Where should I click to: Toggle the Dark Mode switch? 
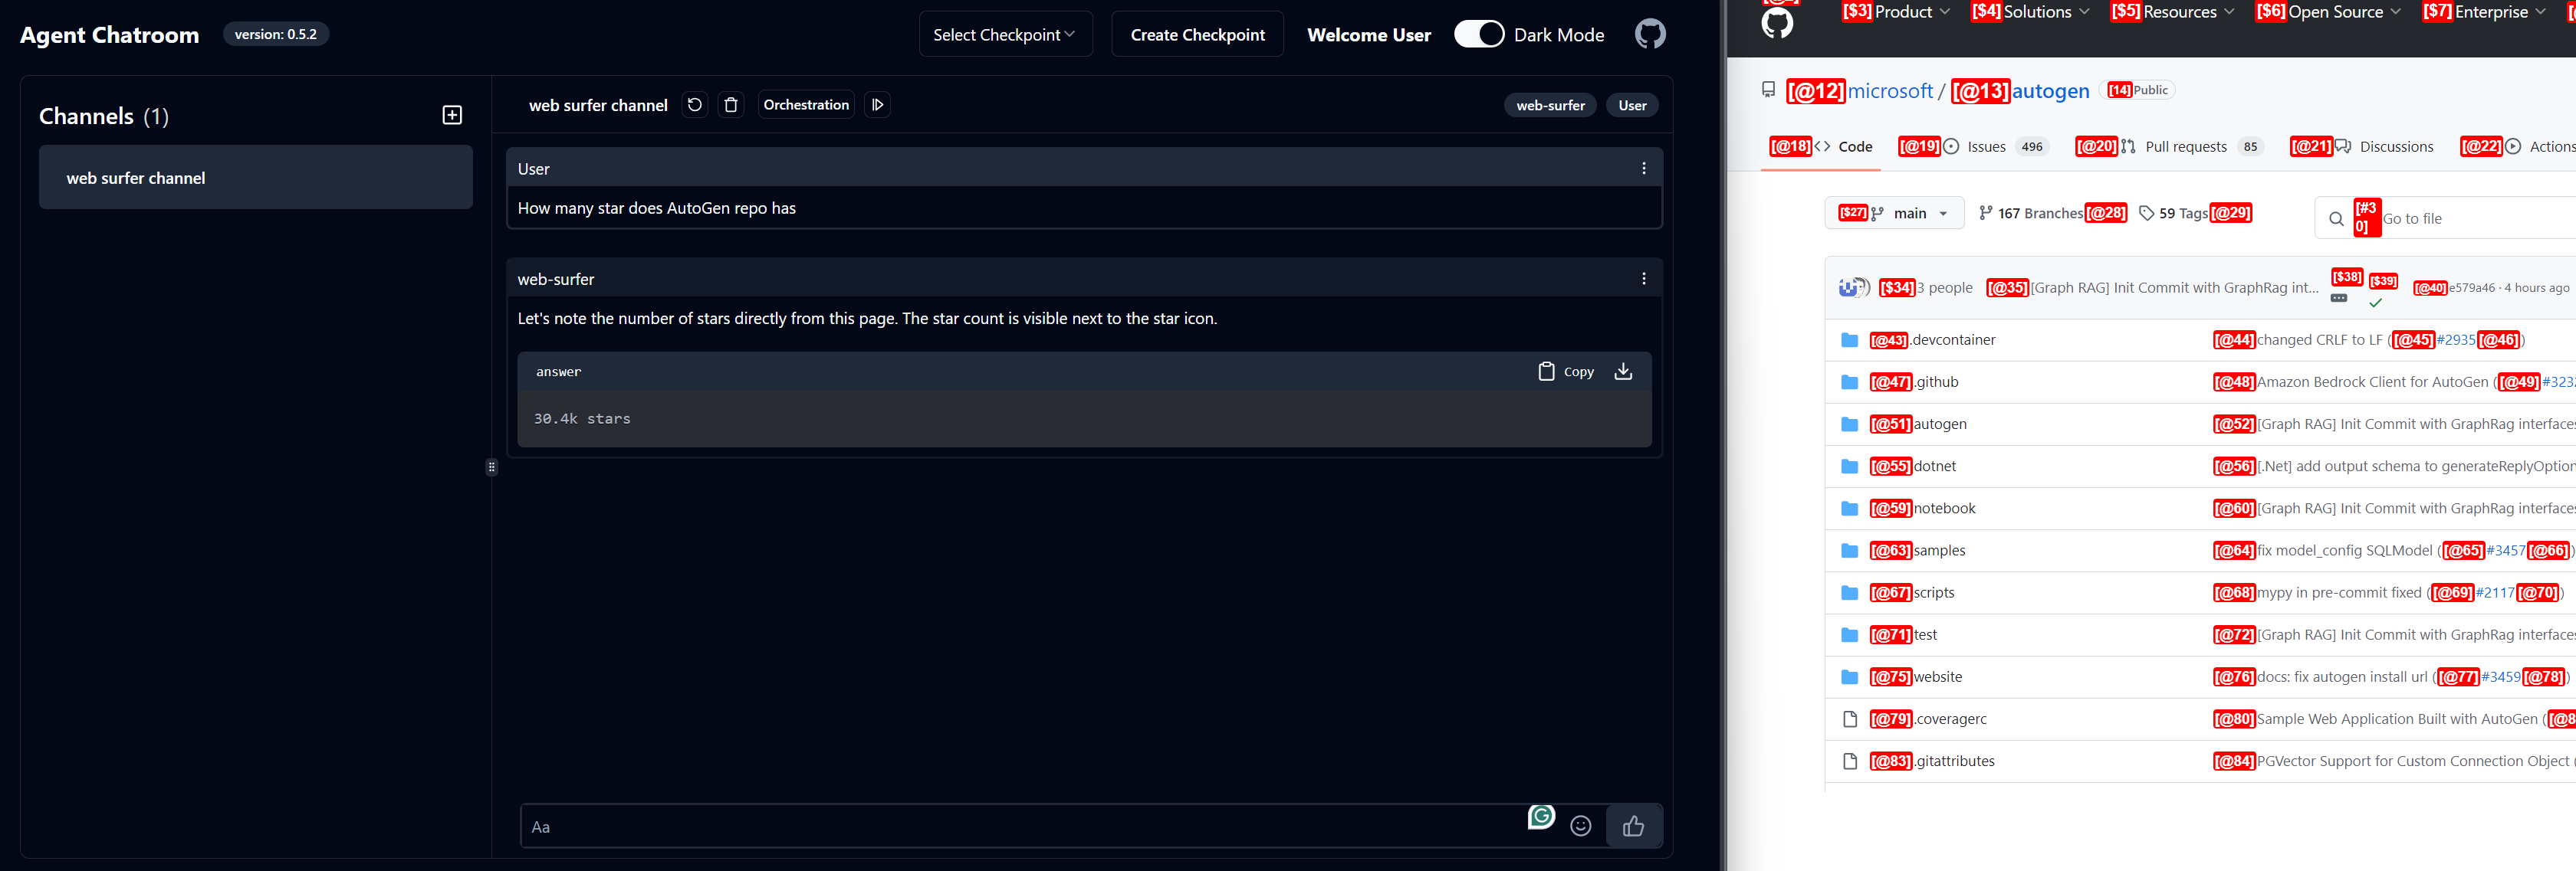1478,35
